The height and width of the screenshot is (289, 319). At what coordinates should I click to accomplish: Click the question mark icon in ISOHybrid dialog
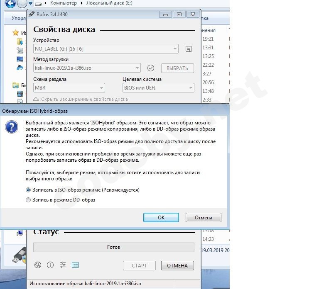[12, 127]
